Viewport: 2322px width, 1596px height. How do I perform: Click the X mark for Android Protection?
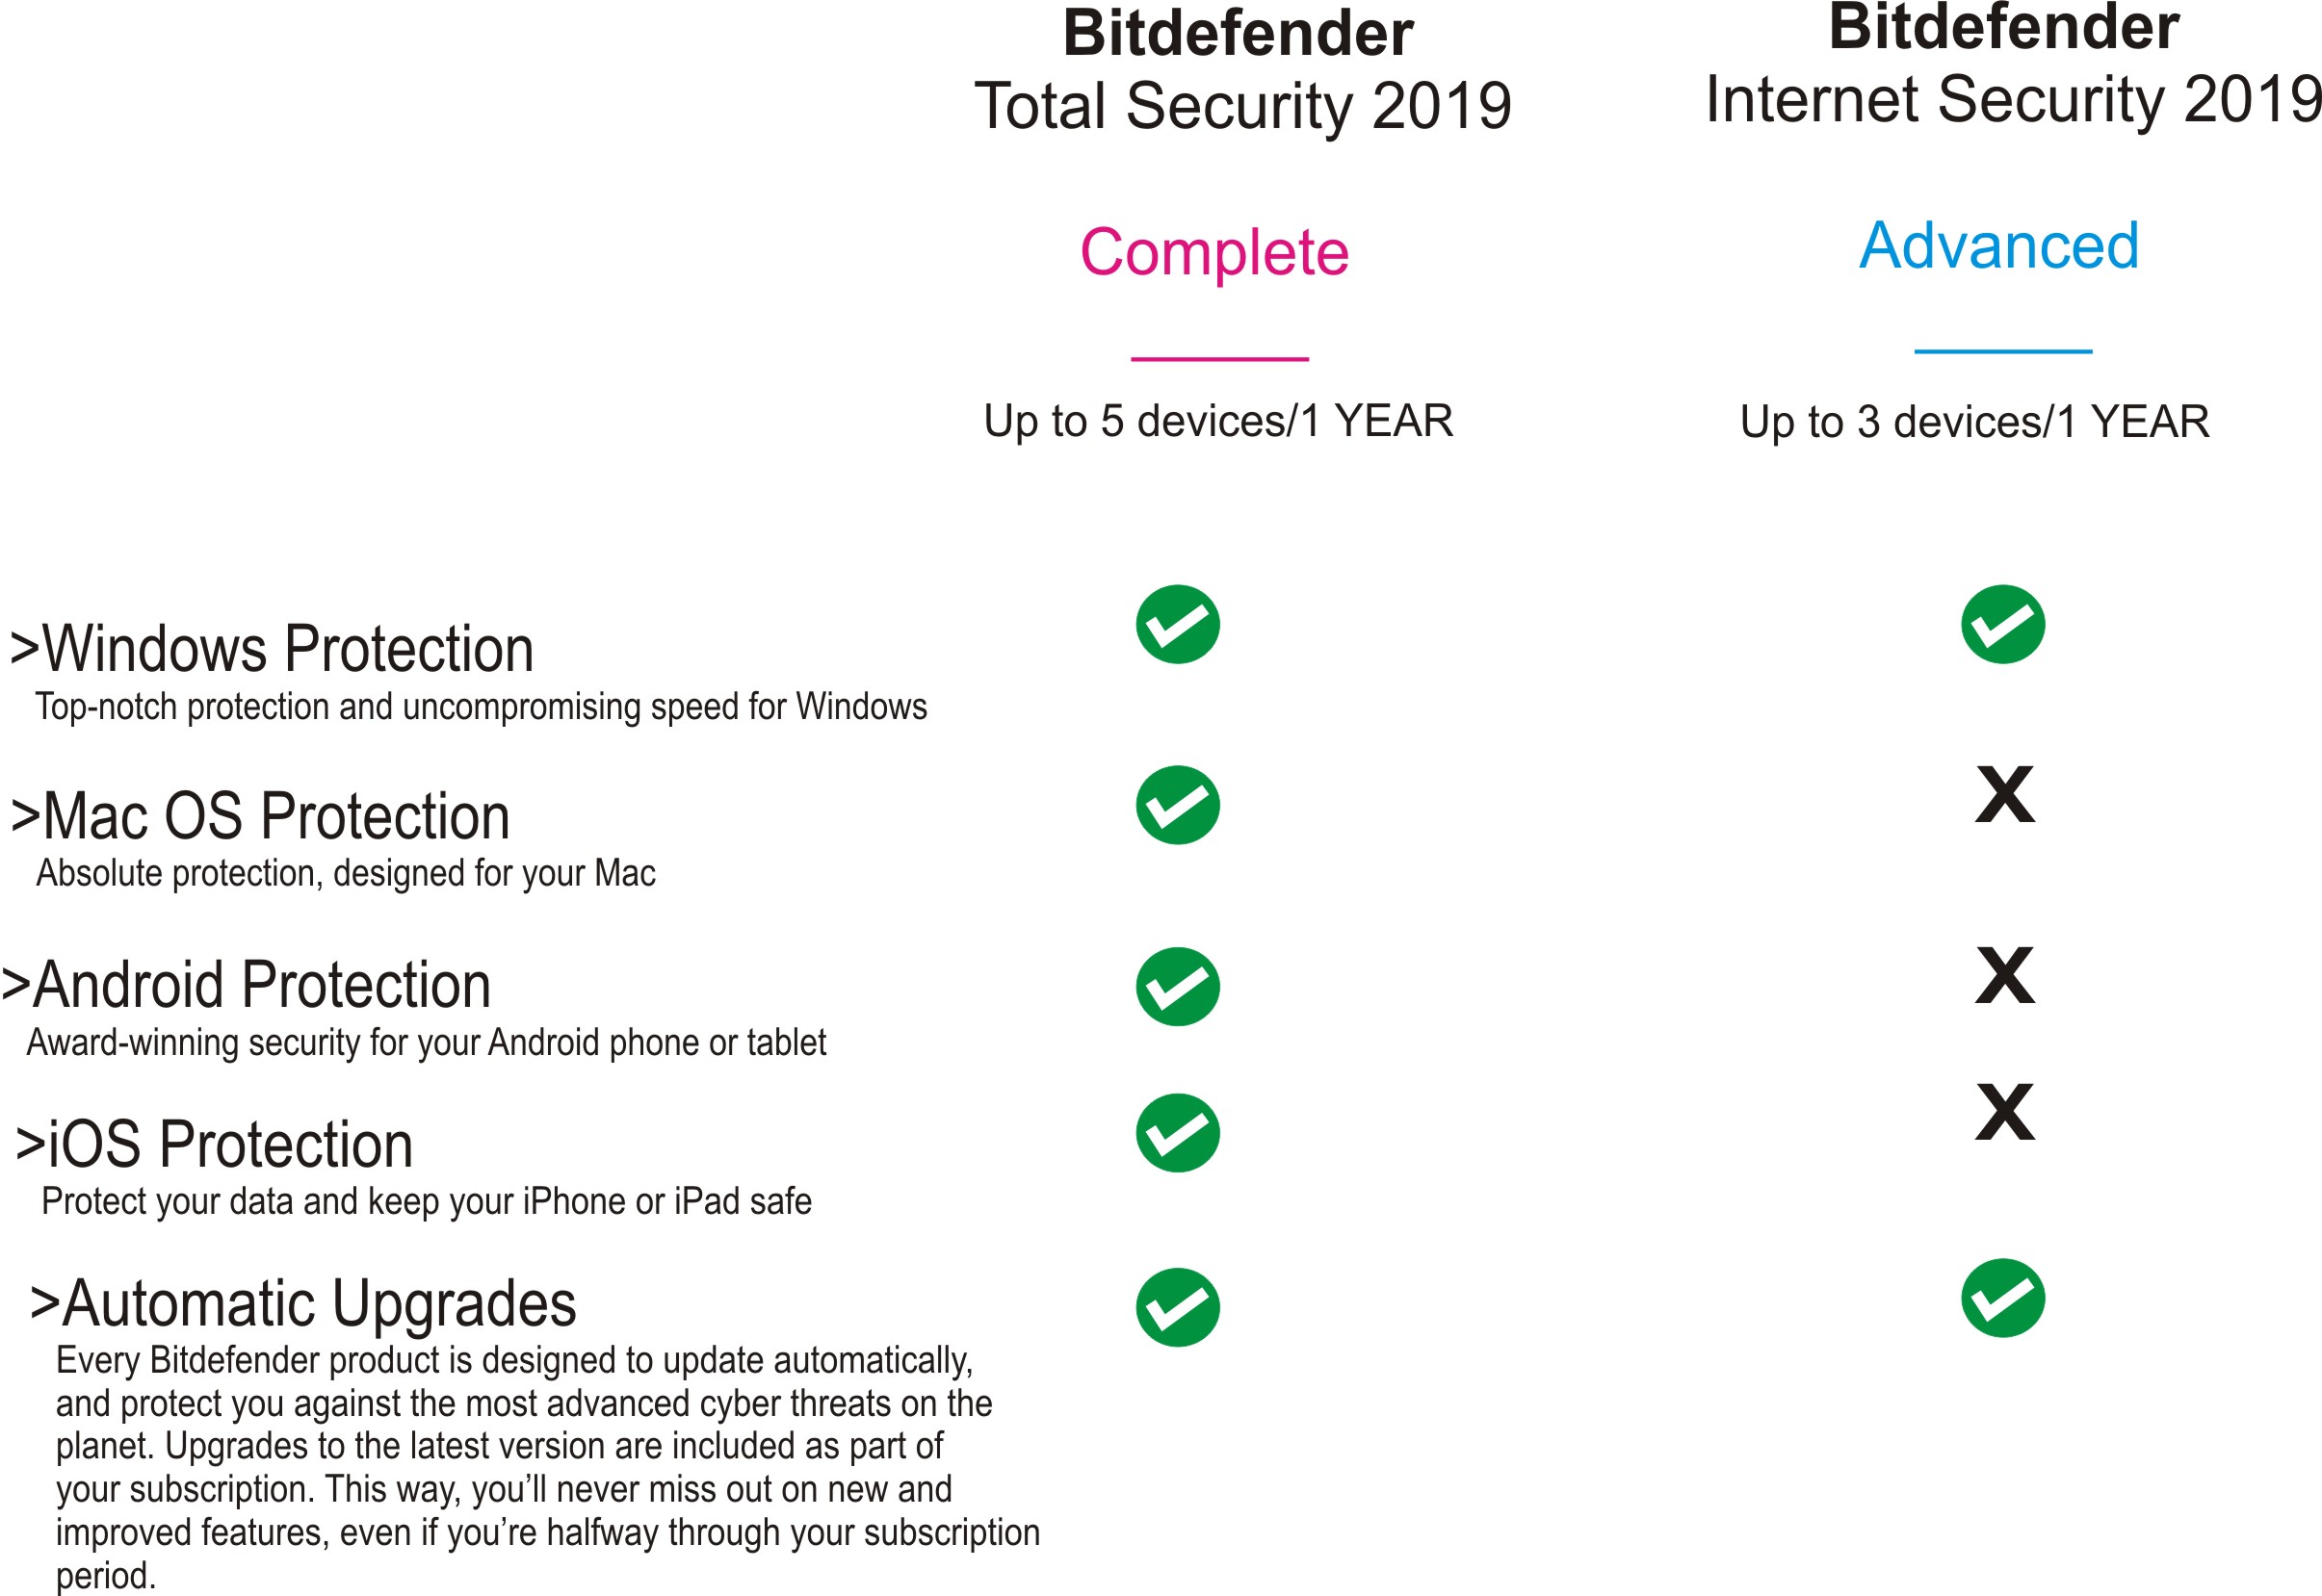2005,975
